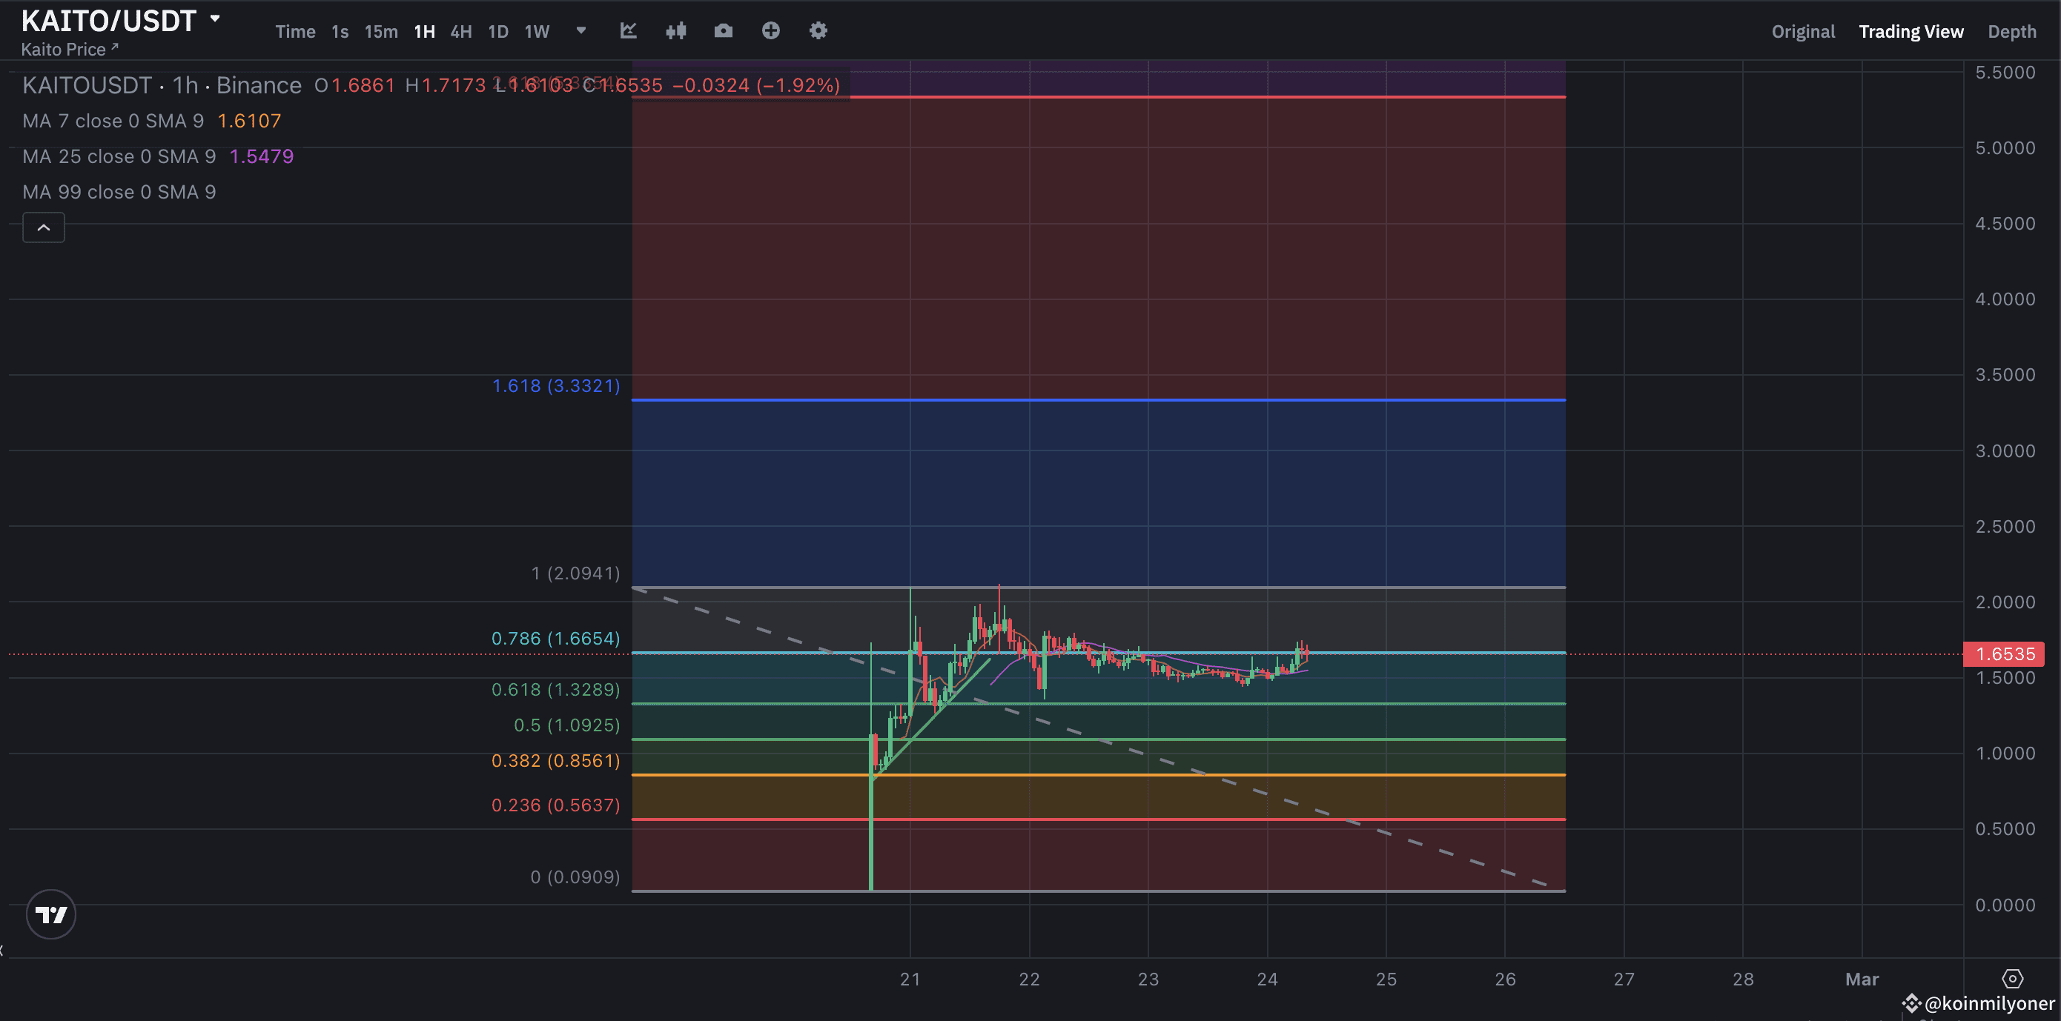Toggle the MA 99 indicator visibility
2061x1021 pixels.
point(119,192)
